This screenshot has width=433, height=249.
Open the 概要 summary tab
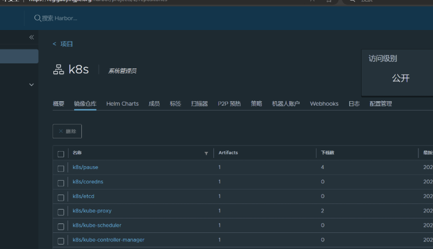point(59,103)
